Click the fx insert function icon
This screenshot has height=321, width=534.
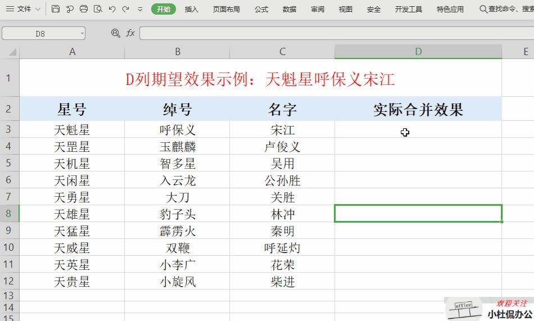pyautogui.click(x=130, y=33)
